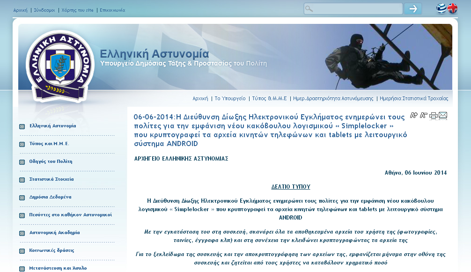Screen dimensions: 471x272
Task: Open sidebar item Αστυνομική Ακαδημία
Action: pyautogui.click(x=54, y=232)
